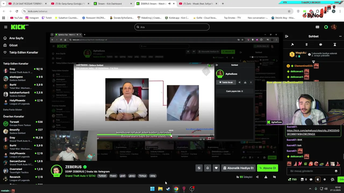The height and width of the screenshot is (193, 344).
Task: Bookmark this page with star icon
Action: [x=289, y=11]
